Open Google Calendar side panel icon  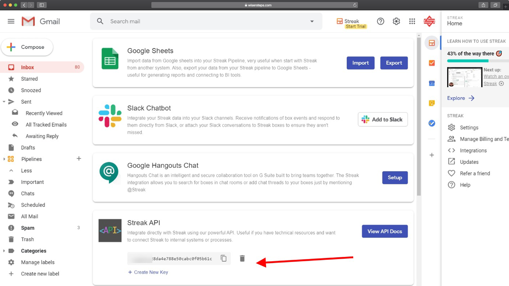(432, 83)
